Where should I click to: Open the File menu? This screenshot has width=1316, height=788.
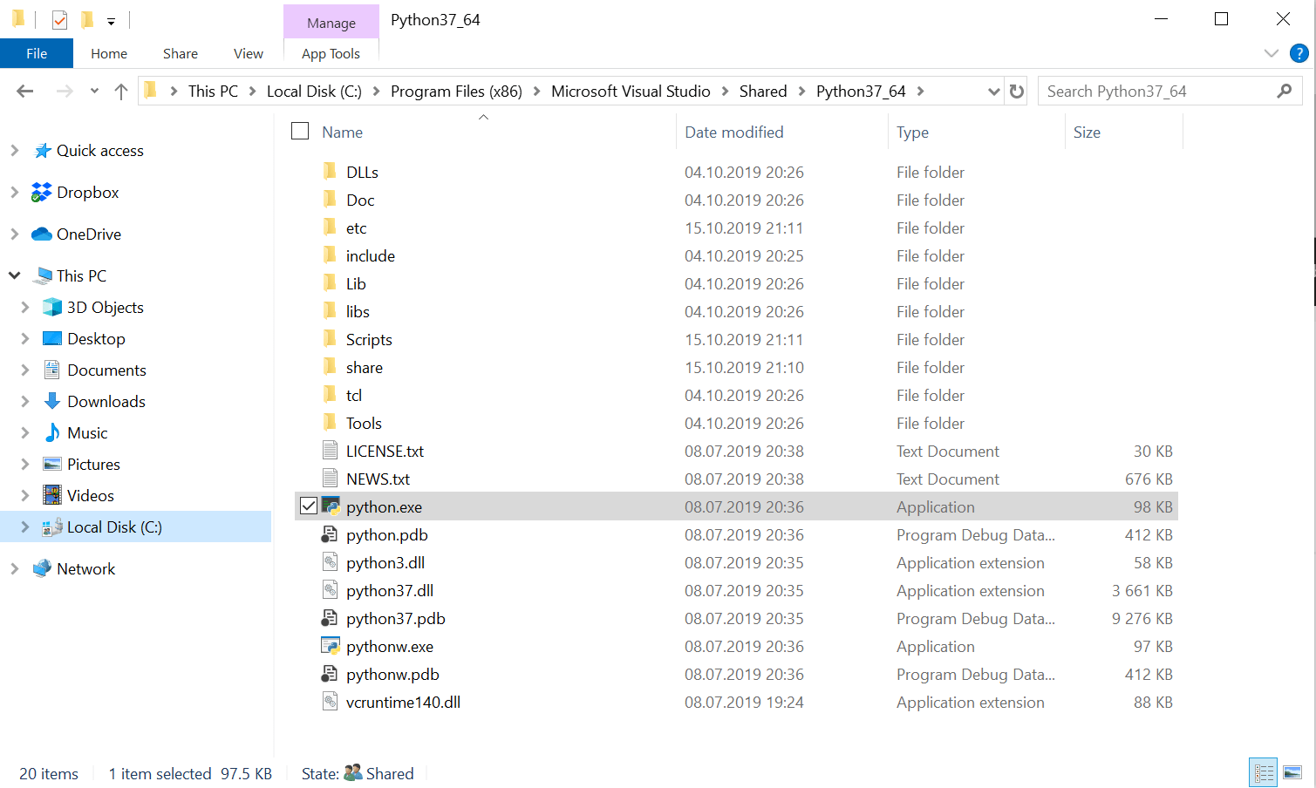[37, 53]
